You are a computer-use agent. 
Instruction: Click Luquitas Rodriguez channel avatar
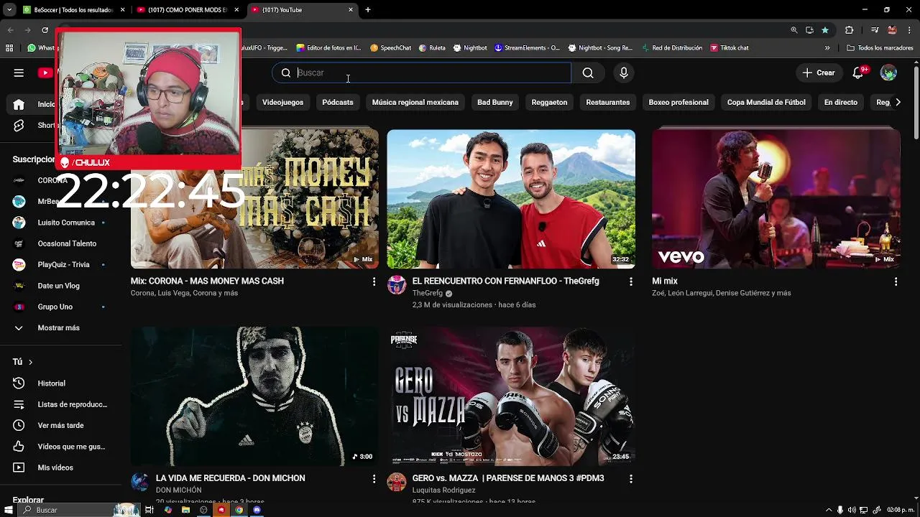(397, 482)
